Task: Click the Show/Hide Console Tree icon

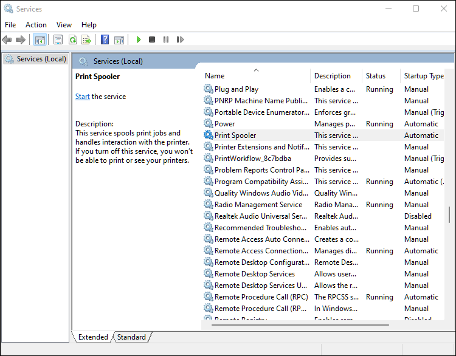Action: click(40, 39)
